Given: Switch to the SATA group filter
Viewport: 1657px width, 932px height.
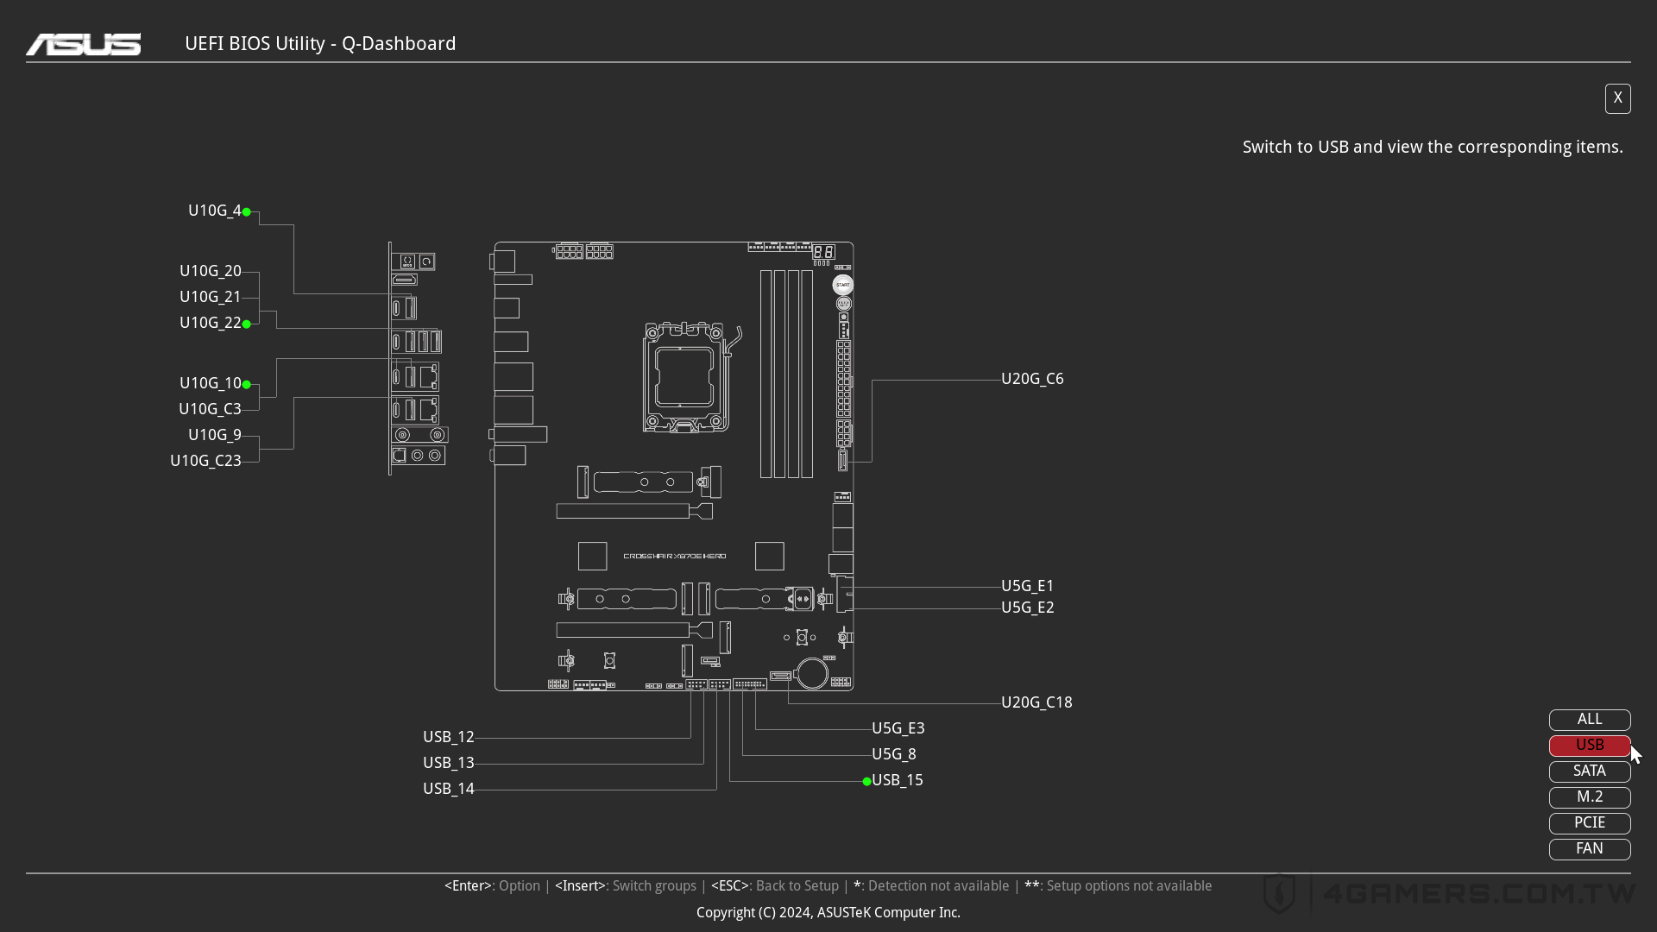Looking at the screenshot, I should [x=1590, y=771].
